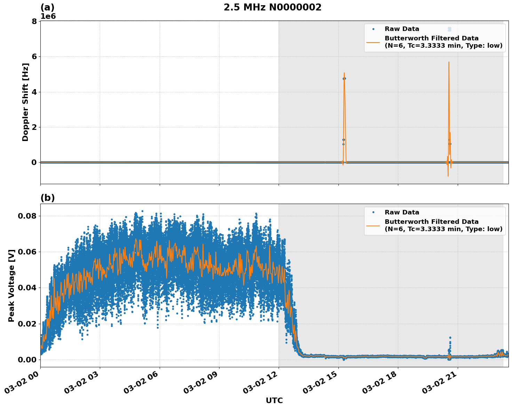Click the "0.06" voltage tick label
The image size is (512, 408).
[27, 252]
